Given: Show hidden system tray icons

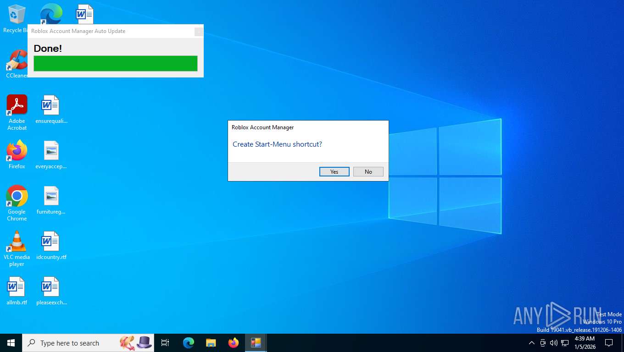Looking at the screenshot, I should click(x=531, y=343).
